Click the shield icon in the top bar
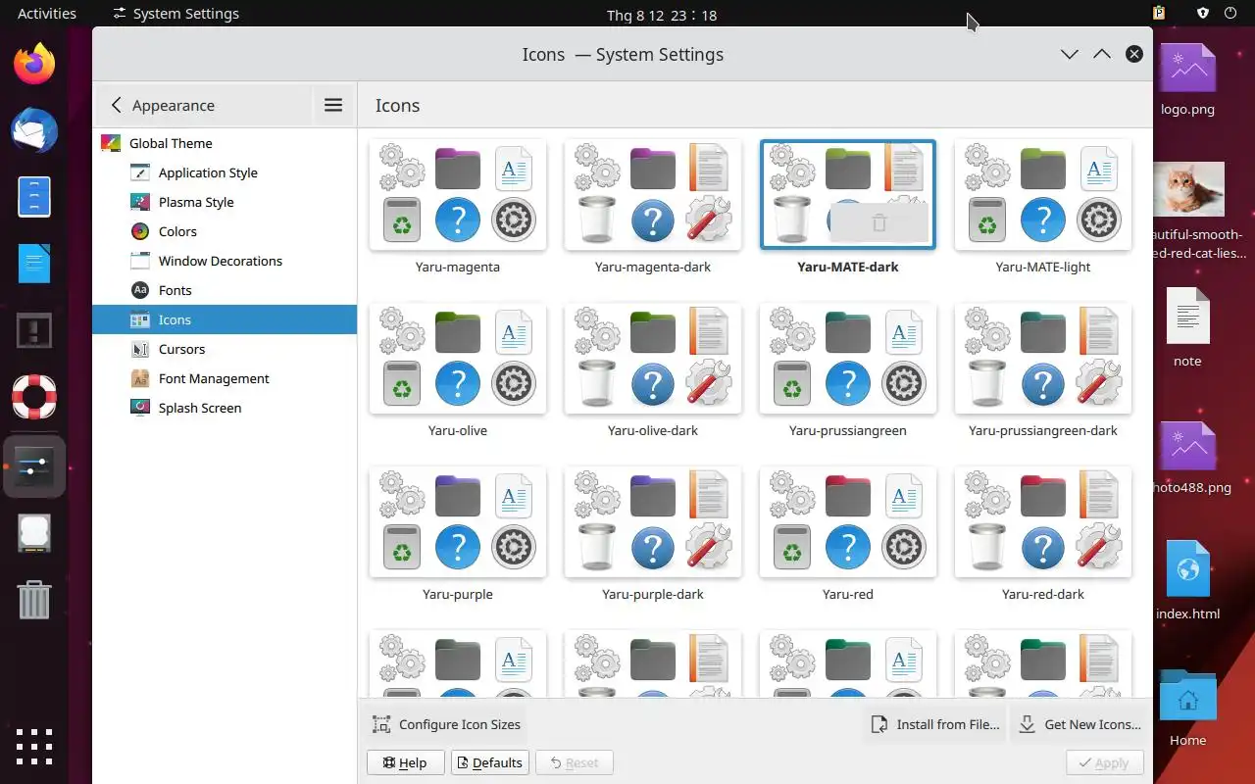The height and width of the screenshot is (784, 1255). coord(1203,14)
